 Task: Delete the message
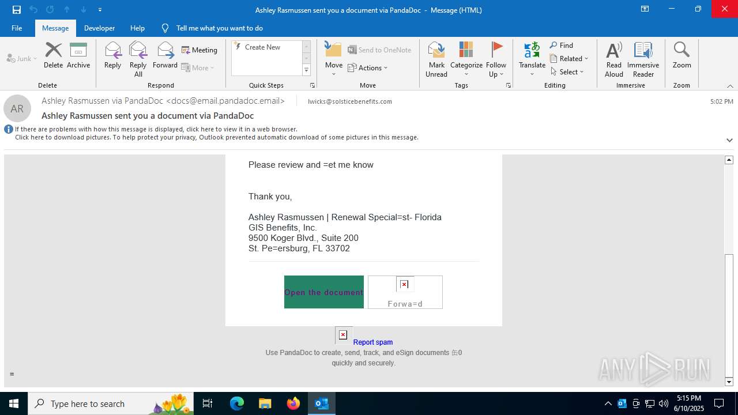53,55
